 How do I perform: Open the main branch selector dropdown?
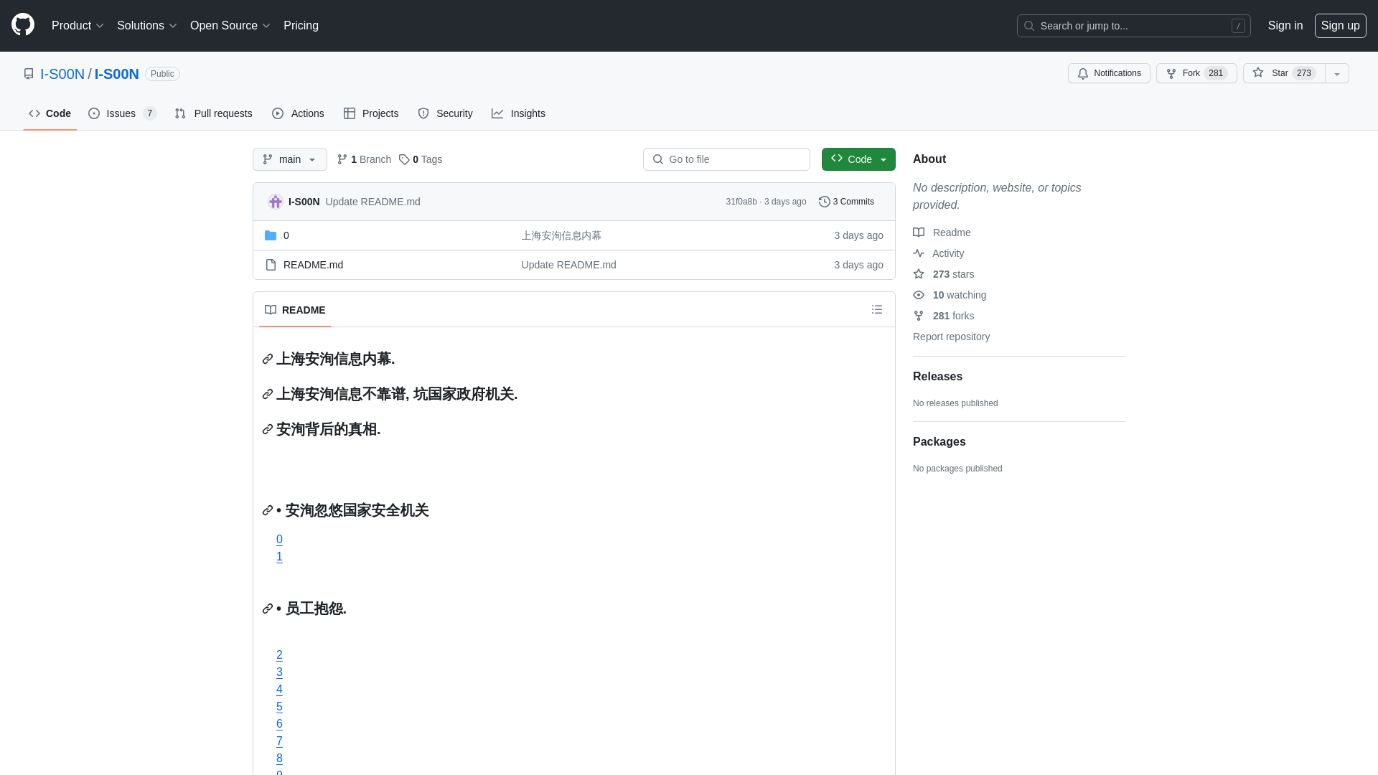coord(290,159)
